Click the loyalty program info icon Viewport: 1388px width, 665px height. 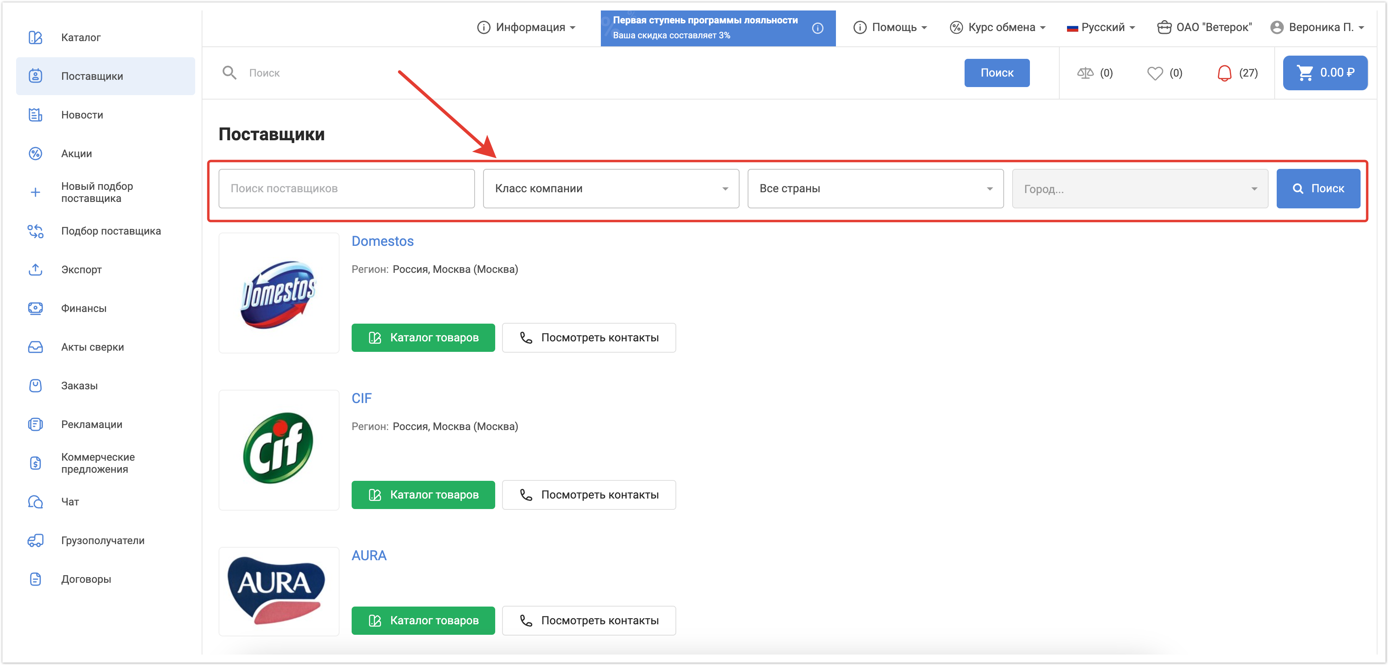click(x=817, y=28)
